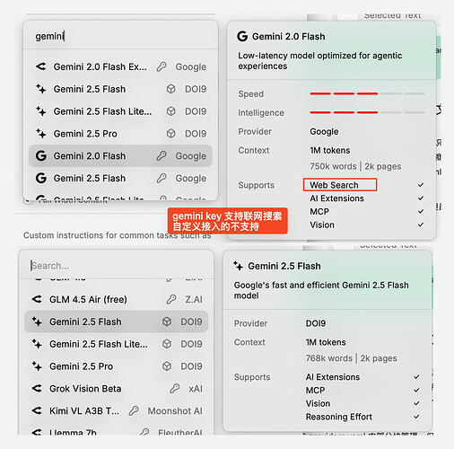Click Vision in Gemini 2.0 Flash panel
The height and width of the screenshot is (449, 454).
click(x=322, y=224)
